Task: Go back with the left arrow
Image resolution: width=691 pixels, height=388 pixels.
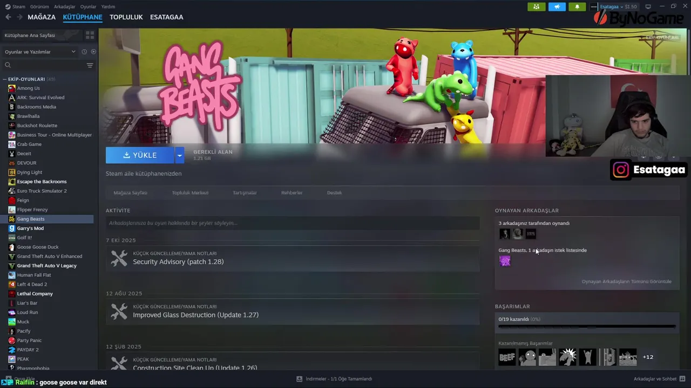Action: click(x=8, y=17)
